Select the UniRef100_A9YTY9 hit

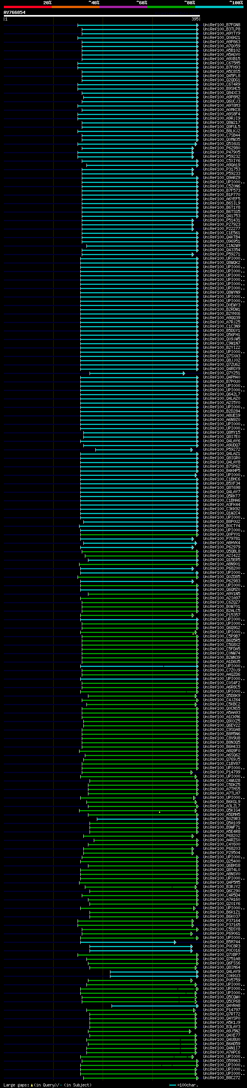[x=222, y=33]
